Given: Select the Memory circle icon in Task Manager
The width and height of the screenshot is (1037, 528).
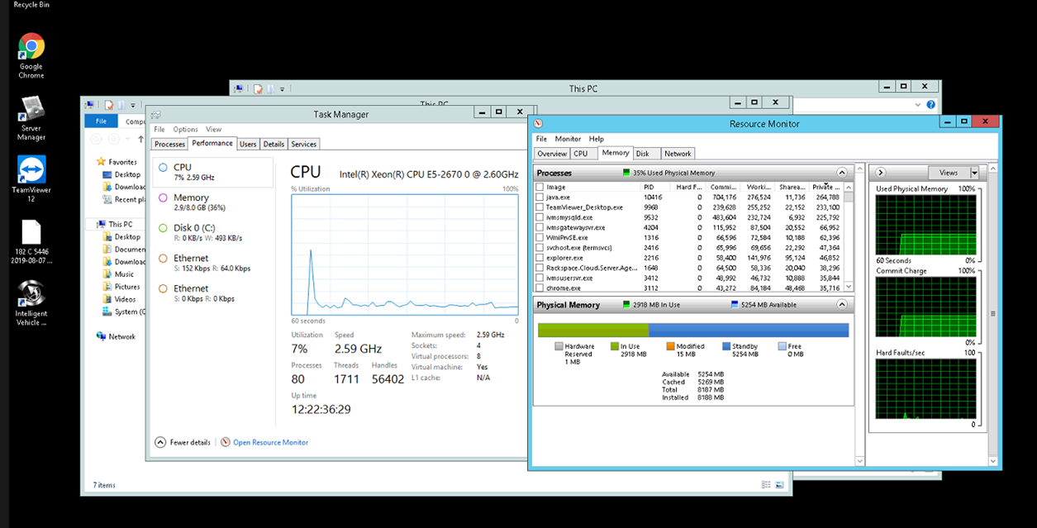Looking at the screenshot, I should [x=163, y=197].
